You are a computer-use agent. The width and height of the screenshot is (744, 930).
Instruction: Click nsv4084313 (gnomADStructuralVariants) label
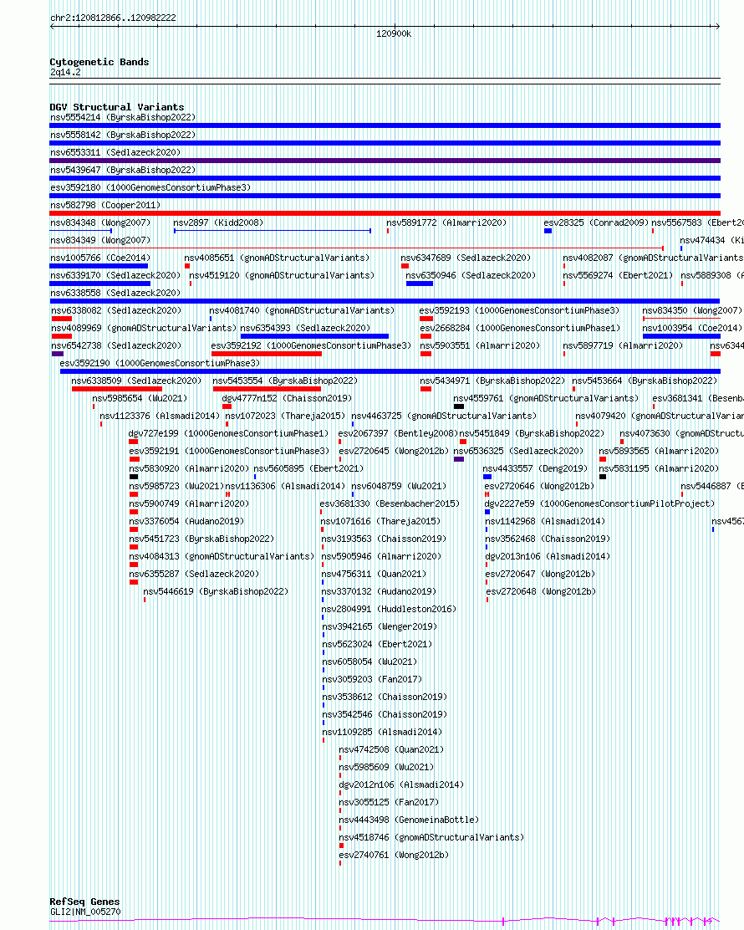pos(222,556)
